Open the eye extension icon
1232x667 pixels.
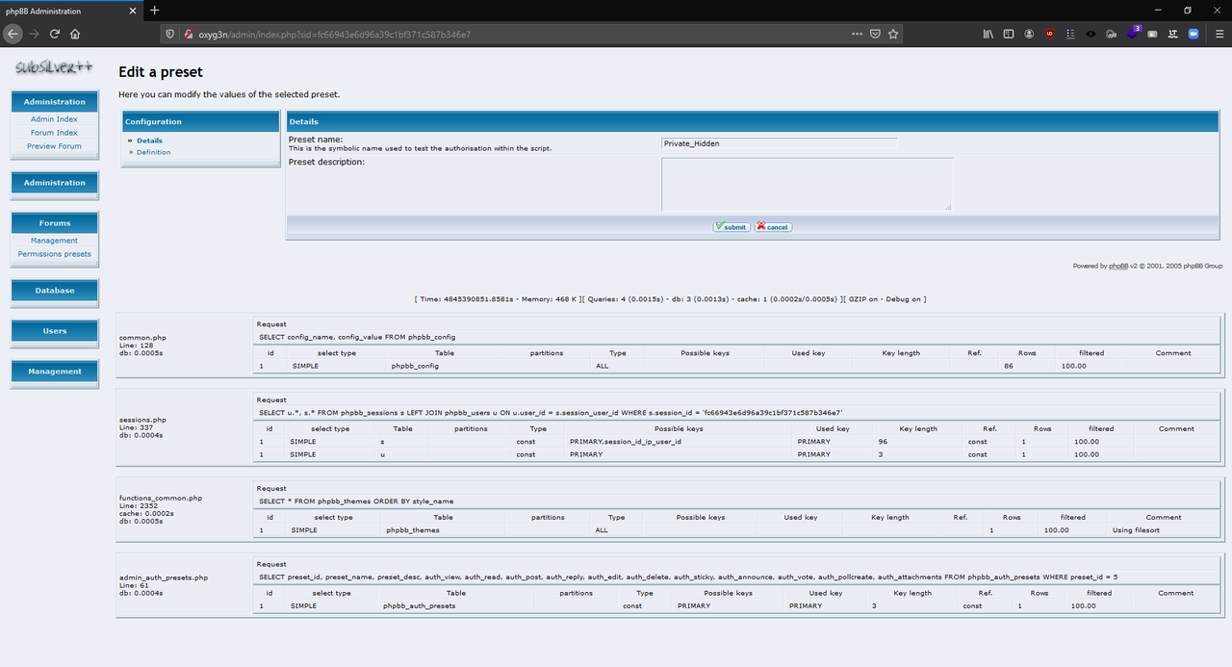[1091, 33]
